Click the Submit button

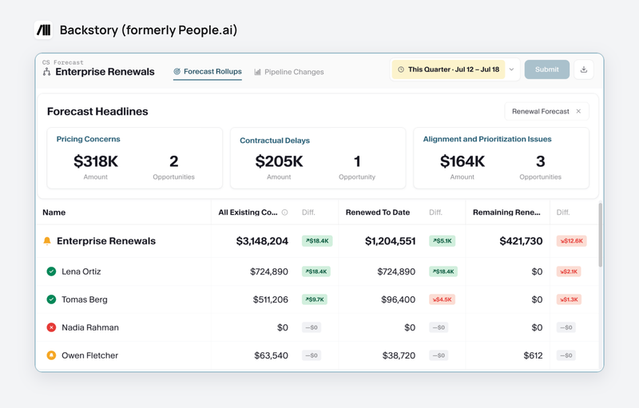click(547, 69)
